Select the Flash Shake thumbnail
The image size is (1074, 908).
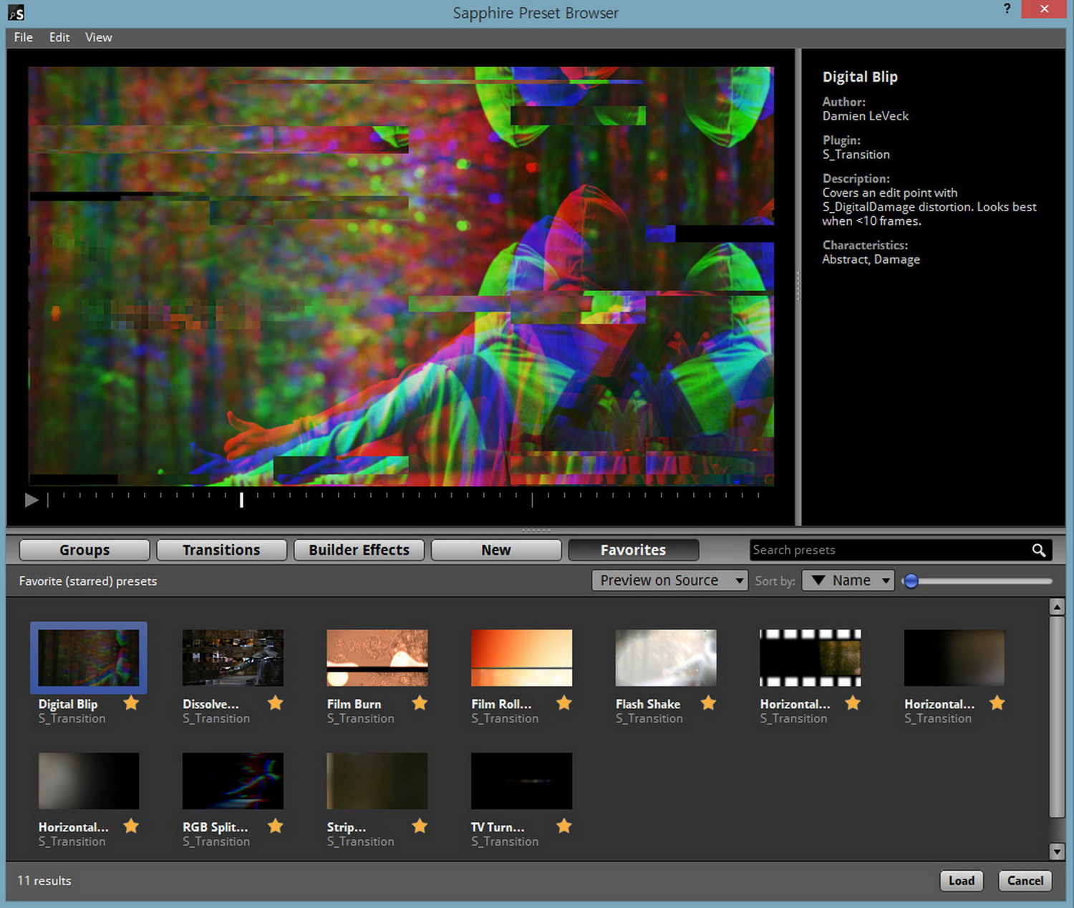(666, 658)
